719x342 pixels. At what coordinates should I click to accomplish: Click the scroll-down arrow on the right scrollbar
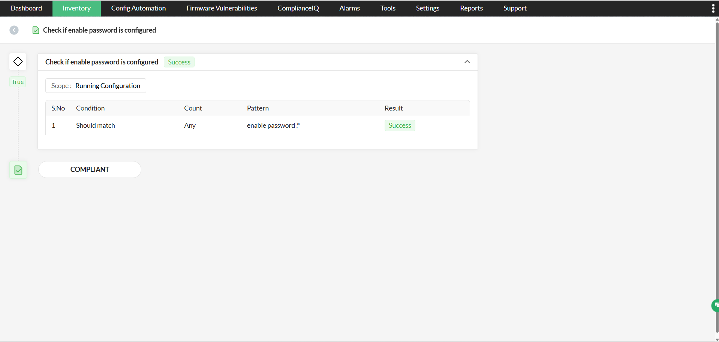coord(716,339)
